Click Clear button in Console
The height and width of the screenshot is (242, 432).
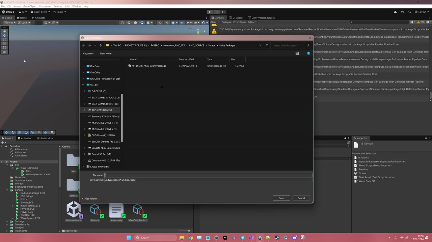point(213,22)
